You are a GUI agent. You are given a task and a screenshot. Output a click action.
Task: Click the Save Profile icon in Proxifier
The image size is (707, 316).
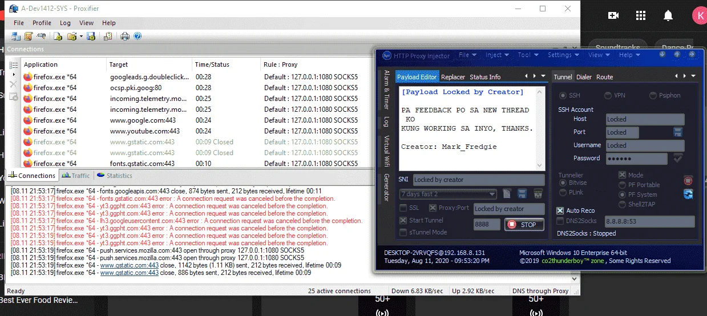coord(90,36)
